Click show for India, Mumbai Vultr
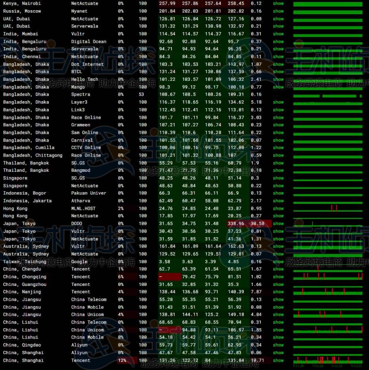Image resolution: width=369 pixels, height=370 pixels. tap(278, 34)
